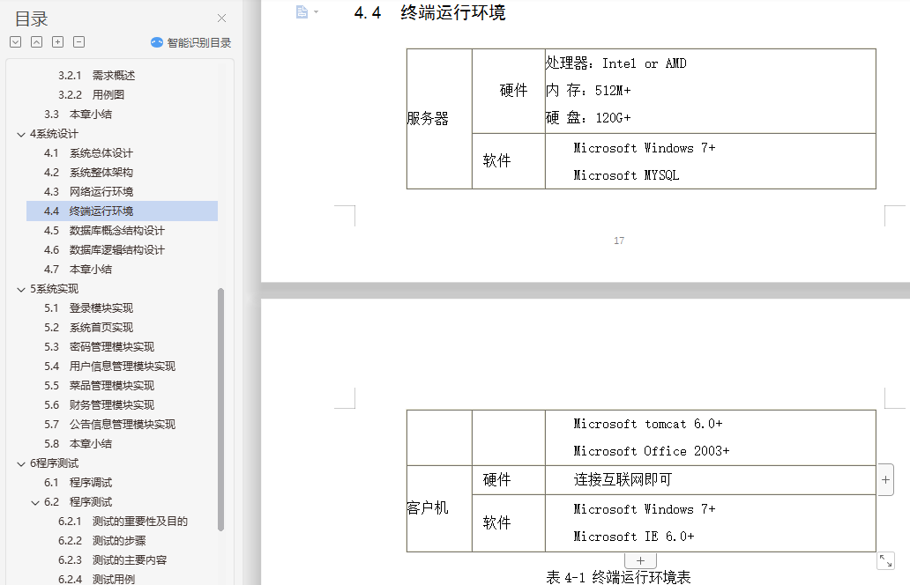Collapse the 6.2 程序测试 subsection
Image resolution: width=910 pixels, height=585 pixels.
tap(34, 503)
